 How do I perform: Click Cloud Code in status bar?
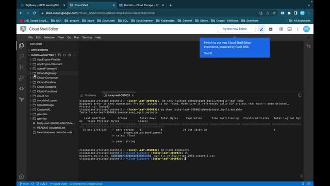click(x=58, y=184)
